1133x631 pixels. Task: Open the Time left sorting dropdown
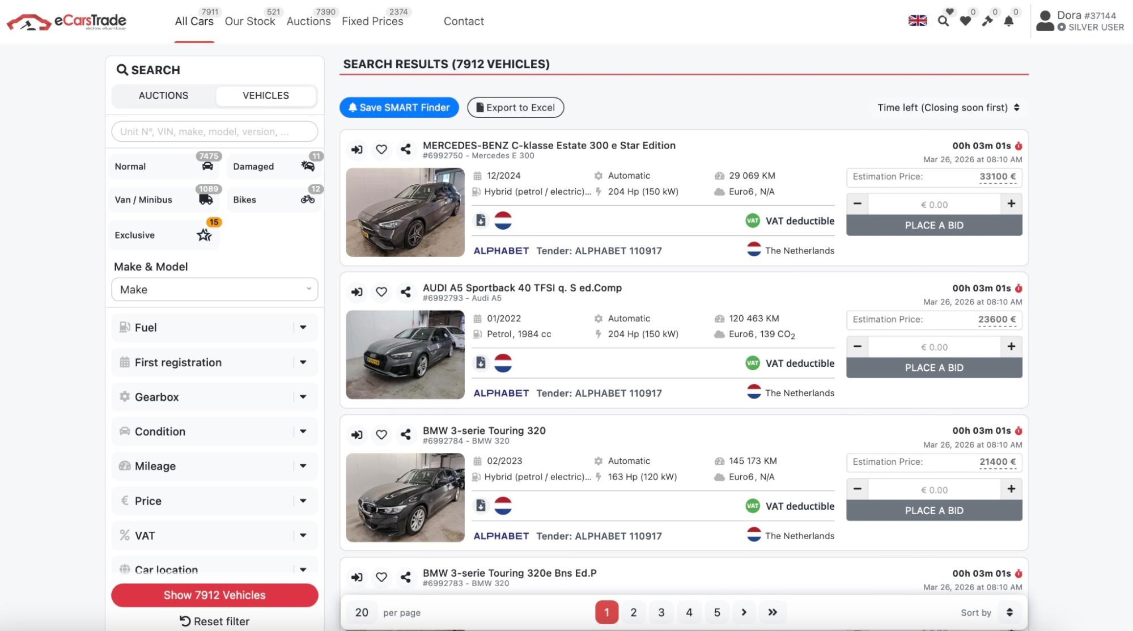tap(948, 107)
